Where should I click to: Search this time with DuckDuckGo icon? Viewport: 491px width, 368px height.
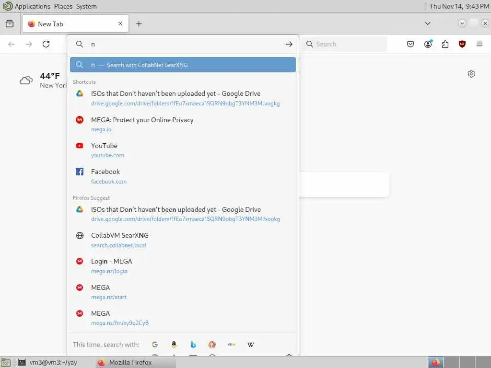[212, 345]
